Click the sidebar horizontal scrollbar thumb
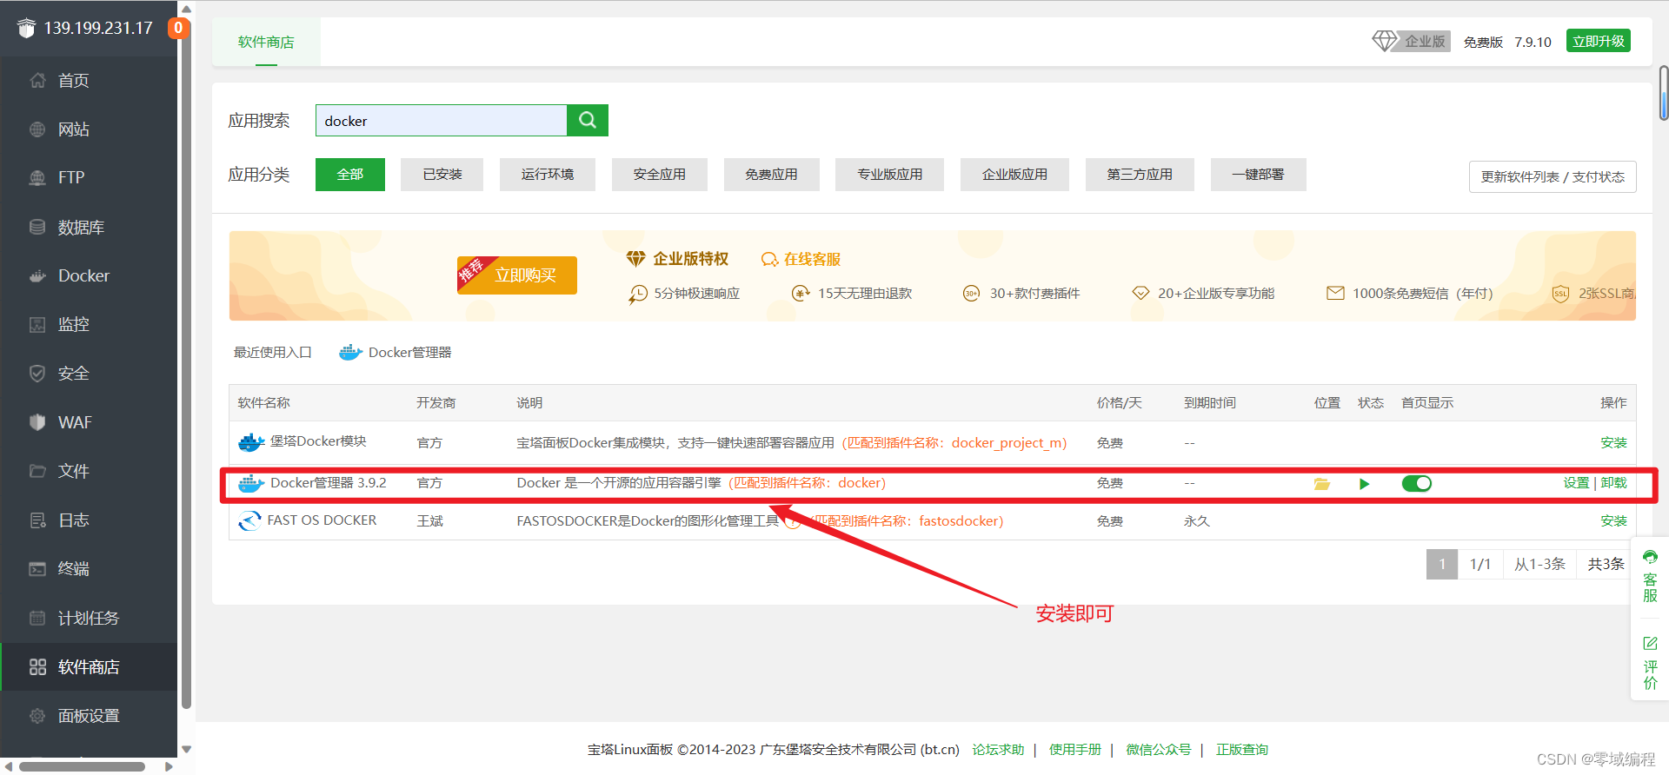Image resolution: width=1669 pixels, height=775 pixels. tap(82, 766)
